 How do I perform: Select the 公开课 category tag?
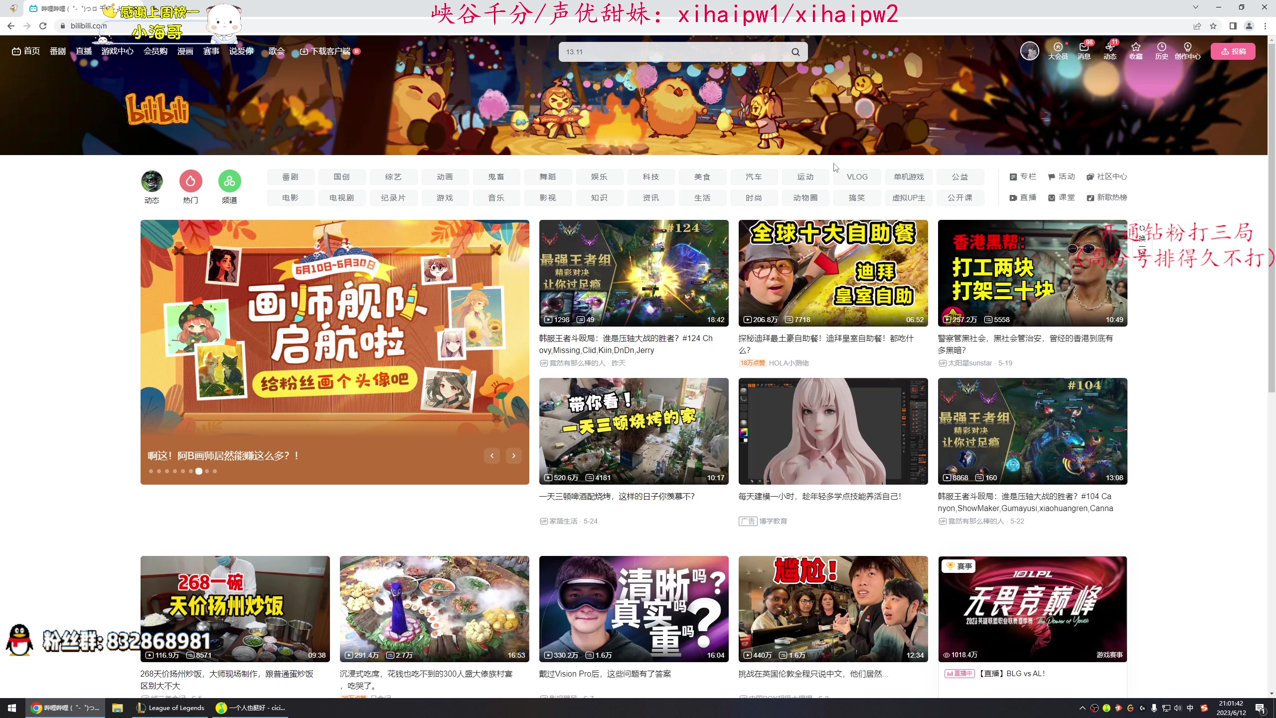[x=960, y=198]
